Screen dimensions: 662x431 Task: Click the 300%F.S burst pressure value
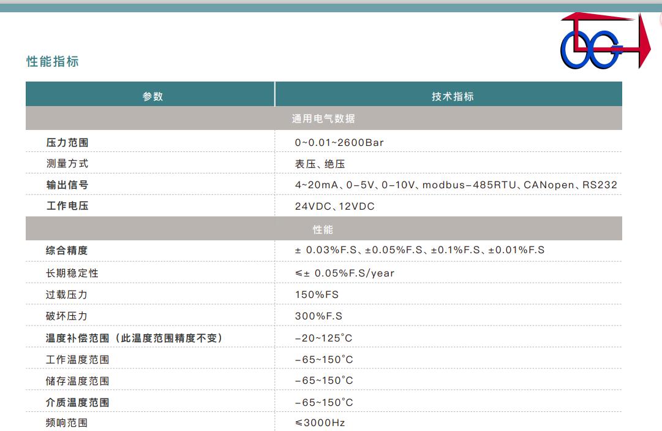[318, 316]
